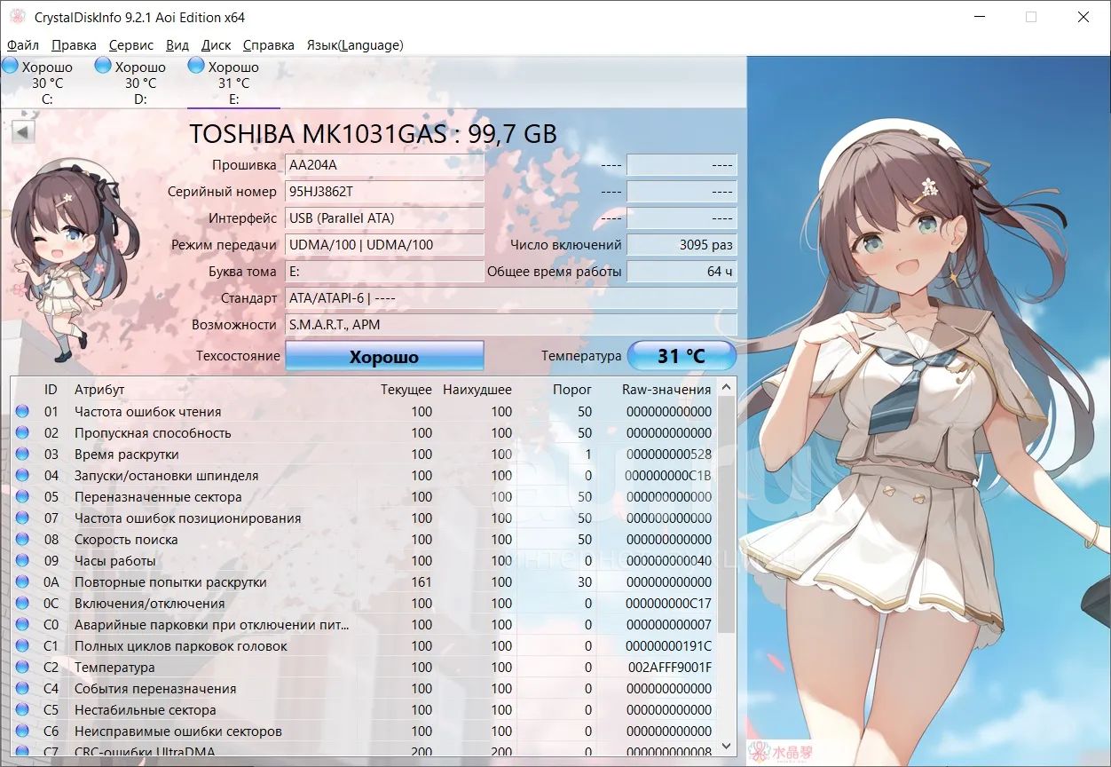This screenshot has width=1111, height=767.
Task: Click the disk title TOSHIBA MK1031GAS
Action: click(373, 133)
